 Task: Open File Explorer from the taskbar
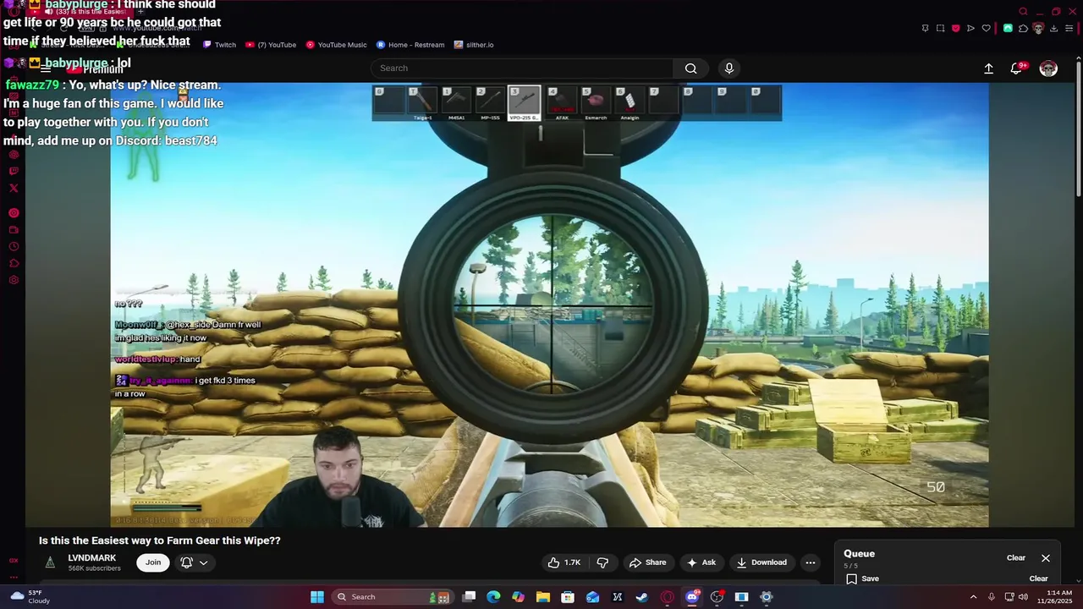click(543, 597)
